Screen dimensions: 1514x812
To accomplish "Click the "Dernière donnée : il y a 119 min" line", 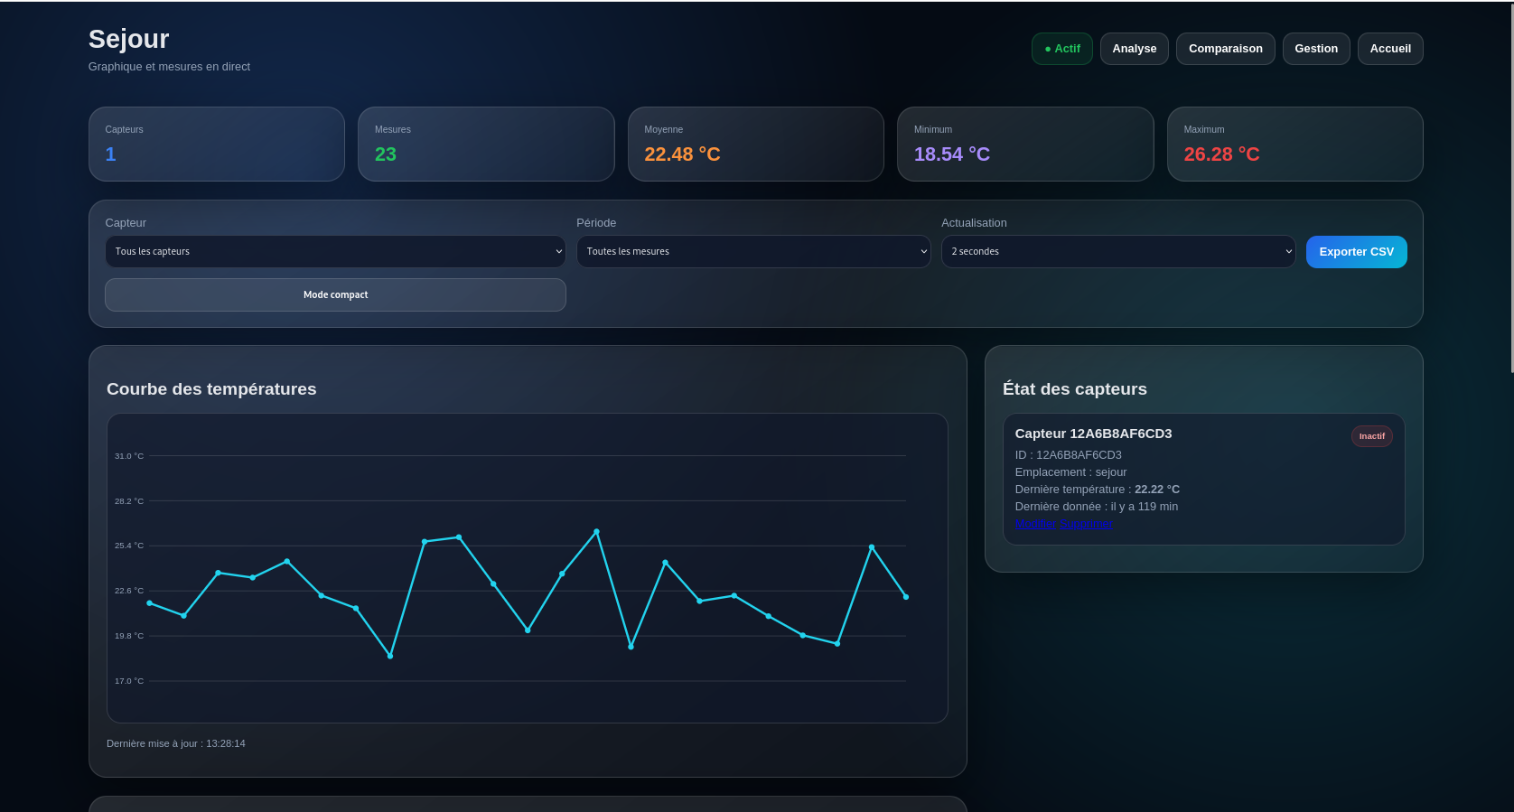I will (x=1097, y=507).
